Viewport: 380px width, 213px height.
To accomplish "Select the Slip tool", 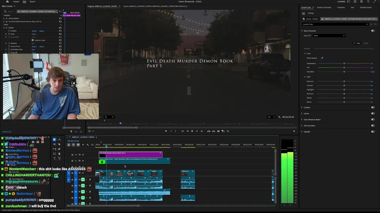I will point(54,149).
